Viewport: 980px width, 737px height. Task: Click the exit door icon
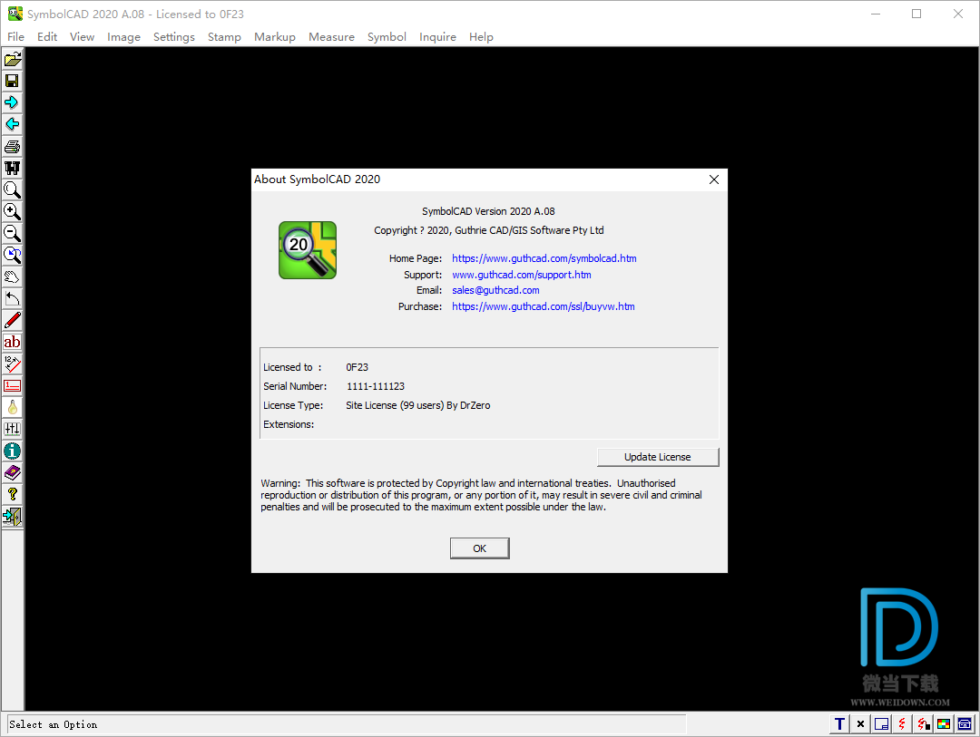[x=13, y=517]
